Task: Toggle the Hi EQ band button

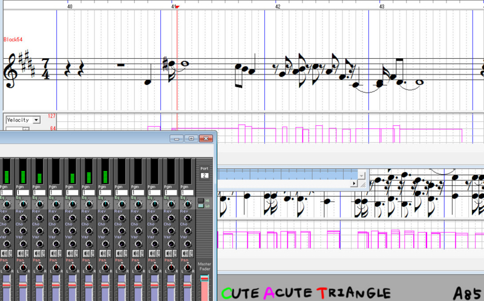Action: coord(201,200)
